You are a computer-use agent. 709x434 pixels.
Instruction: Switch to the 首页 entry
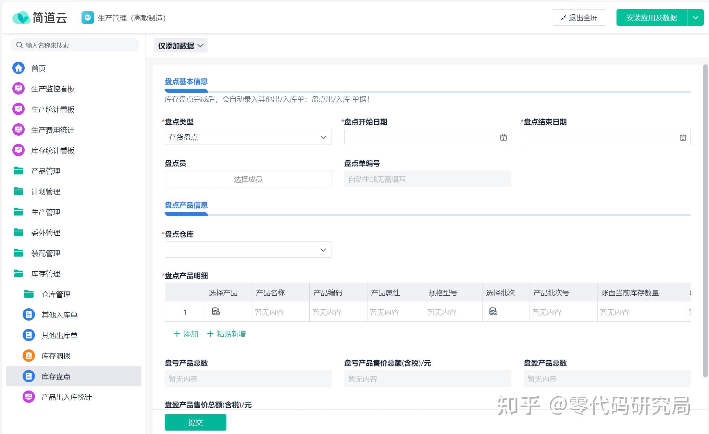click(x=38, y=68)
